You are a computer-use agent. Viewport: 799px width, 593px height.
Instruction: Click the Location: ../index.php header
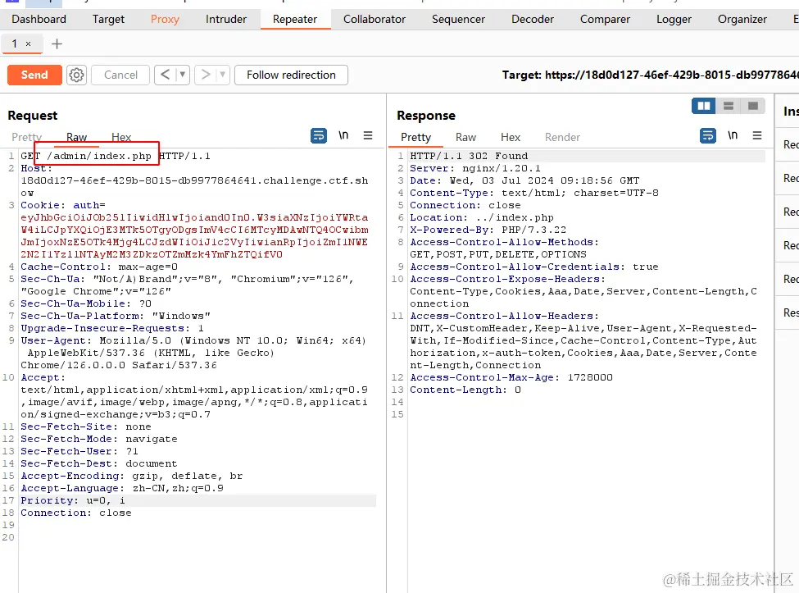[x=482, y=217]
